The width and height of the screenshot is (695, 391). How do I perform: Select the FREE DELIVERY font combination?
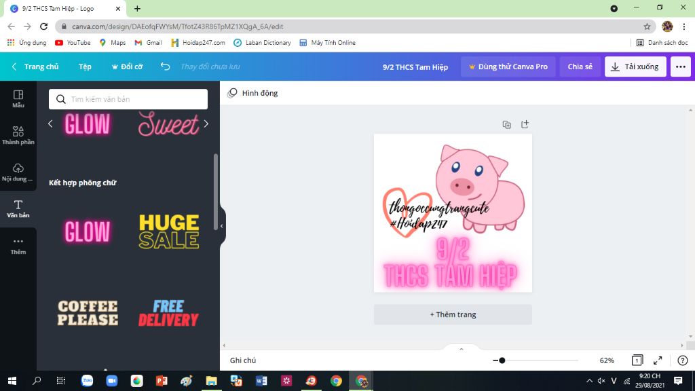(x=168, y=313)
